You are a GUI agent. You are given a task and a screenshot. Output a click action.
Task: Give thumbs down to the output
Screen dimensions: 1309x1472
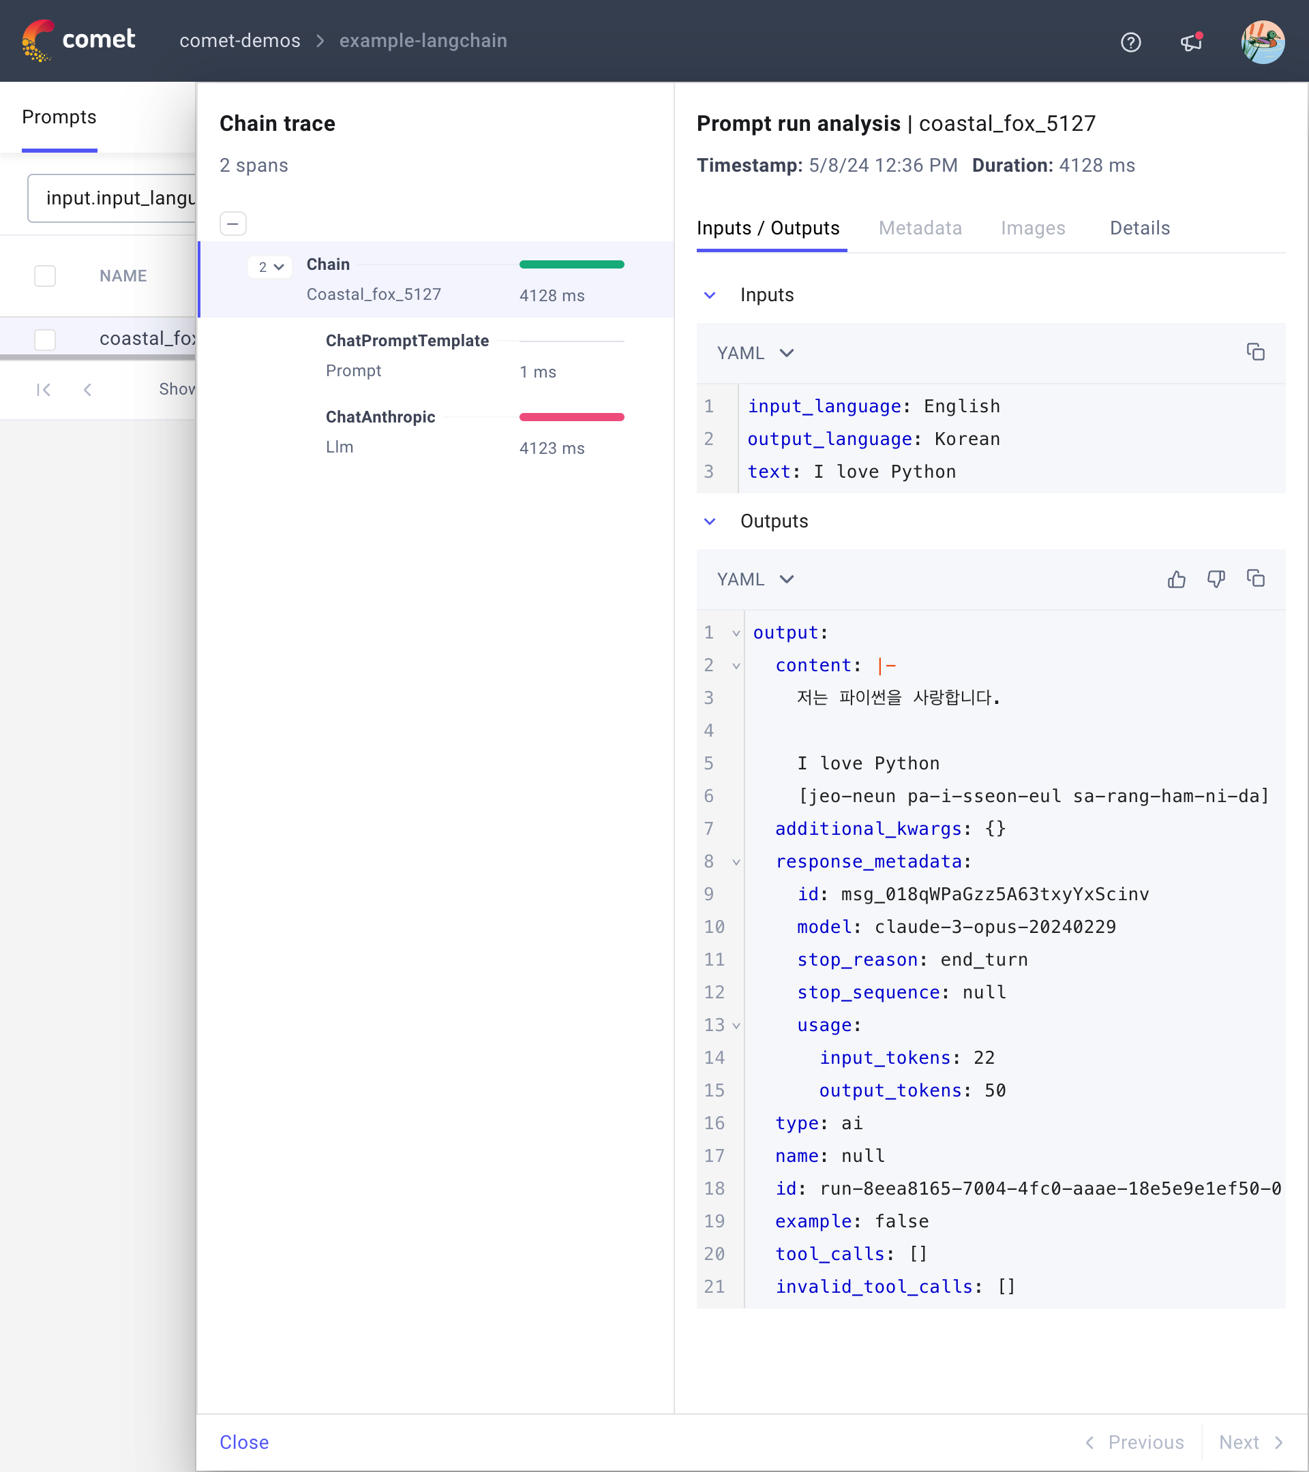(1216, 579)
